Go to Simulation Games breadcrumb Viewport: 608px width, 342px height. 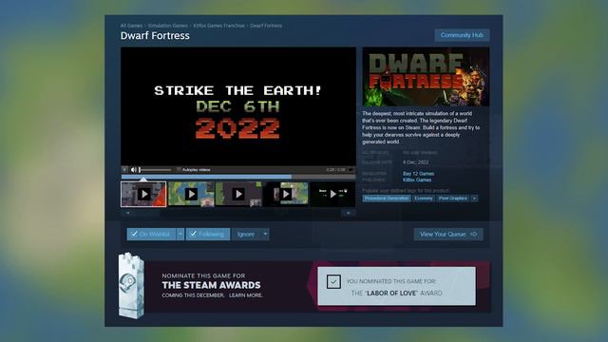pos(168,26)
